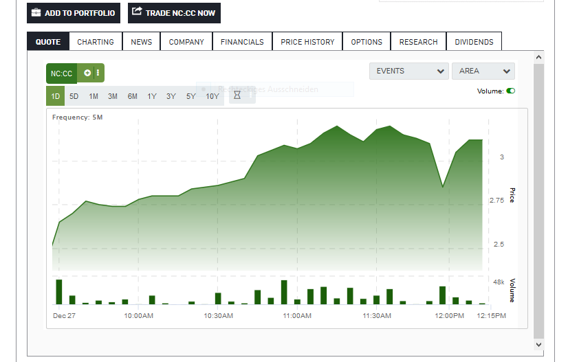
Task: Click the vertical scrollbar thumb
Action: pyautogui.click(x=538, y=201)
